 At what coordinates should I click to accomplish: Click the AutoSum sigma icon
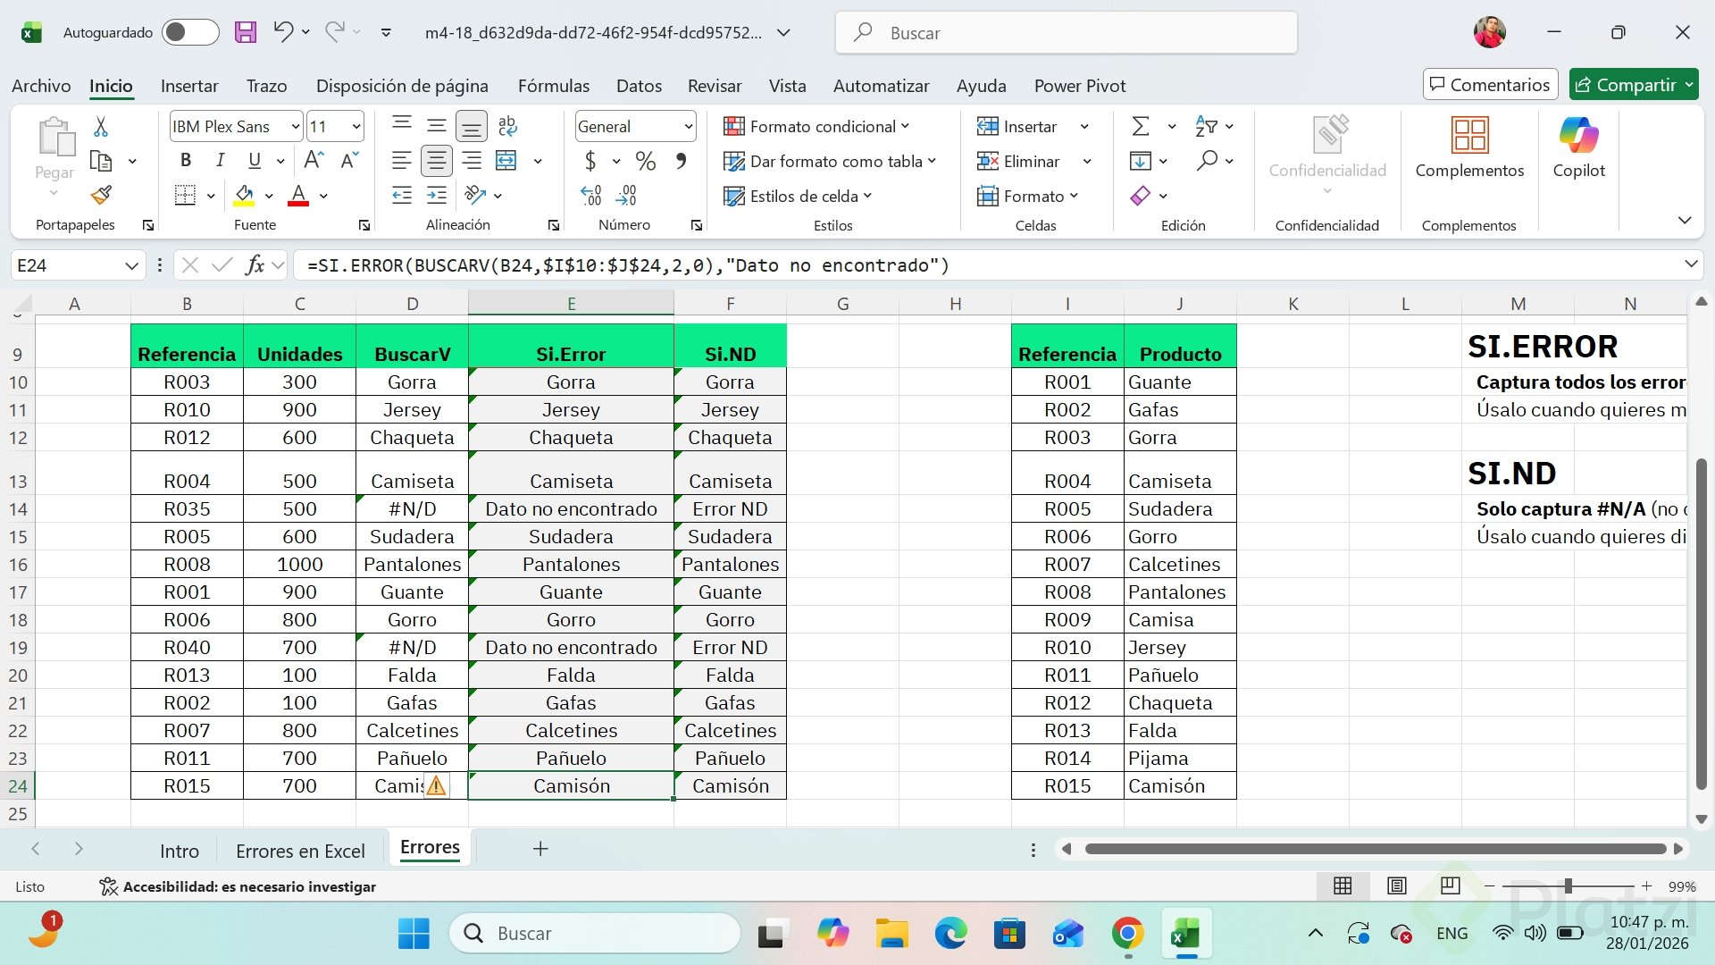click(1141, 127)
